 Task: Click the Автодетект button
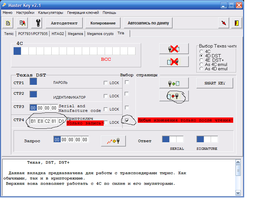(64, 23)
